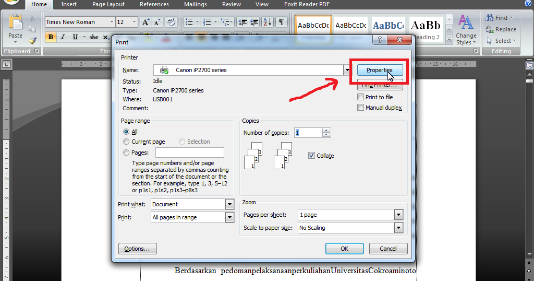The width and height of the screenshot is (534, 281).
Task: Click the Print dialog help question mark
Action: [x=380, y=40]
